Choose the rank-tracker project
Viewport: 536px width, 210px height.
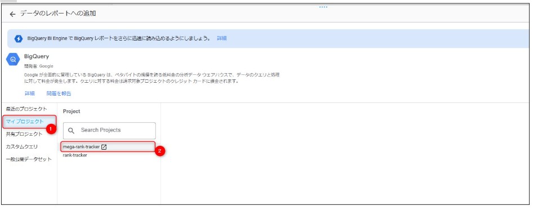coord(75,155)
